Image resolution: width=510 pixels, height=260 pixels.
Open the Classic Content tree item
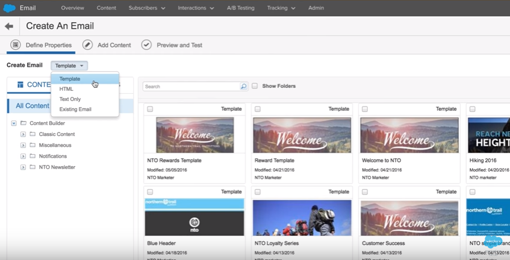(x=57, y=134)
